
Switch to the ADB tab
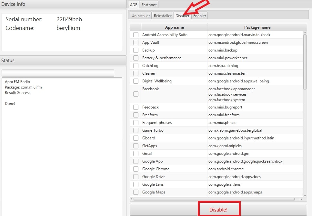(x=134, y=5)
